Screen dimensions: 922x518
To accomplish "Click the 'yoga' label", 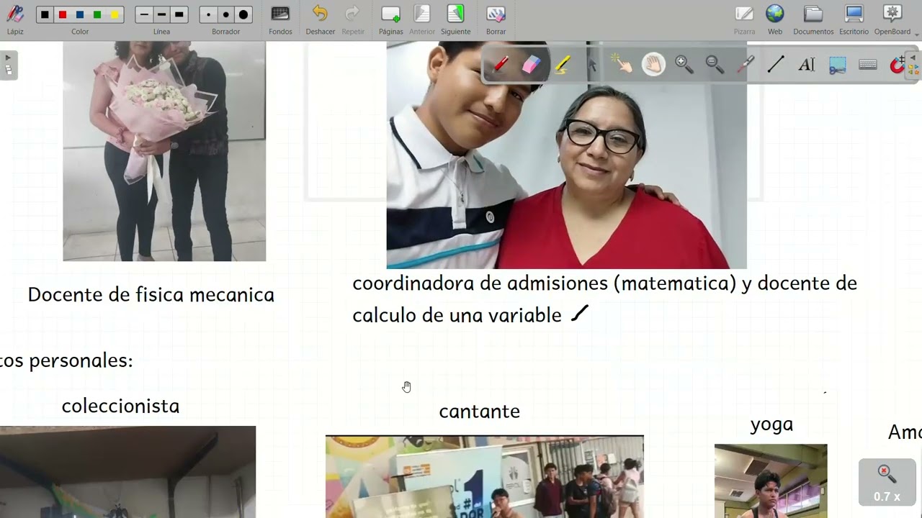I will 771,424.
